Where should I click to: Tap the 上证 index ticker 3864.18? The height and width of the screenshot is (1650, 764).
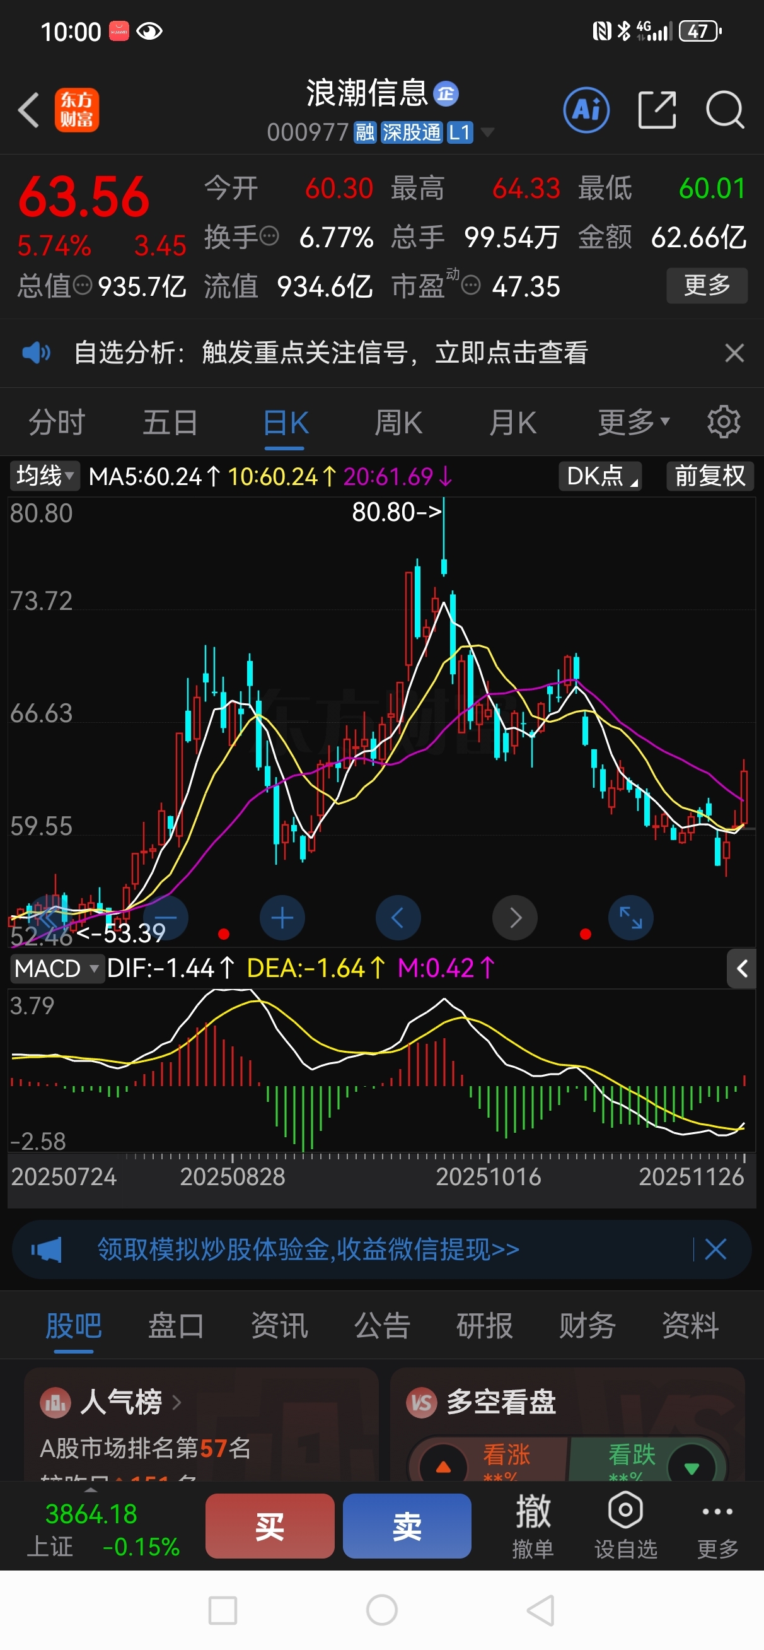coord(91,1514)
